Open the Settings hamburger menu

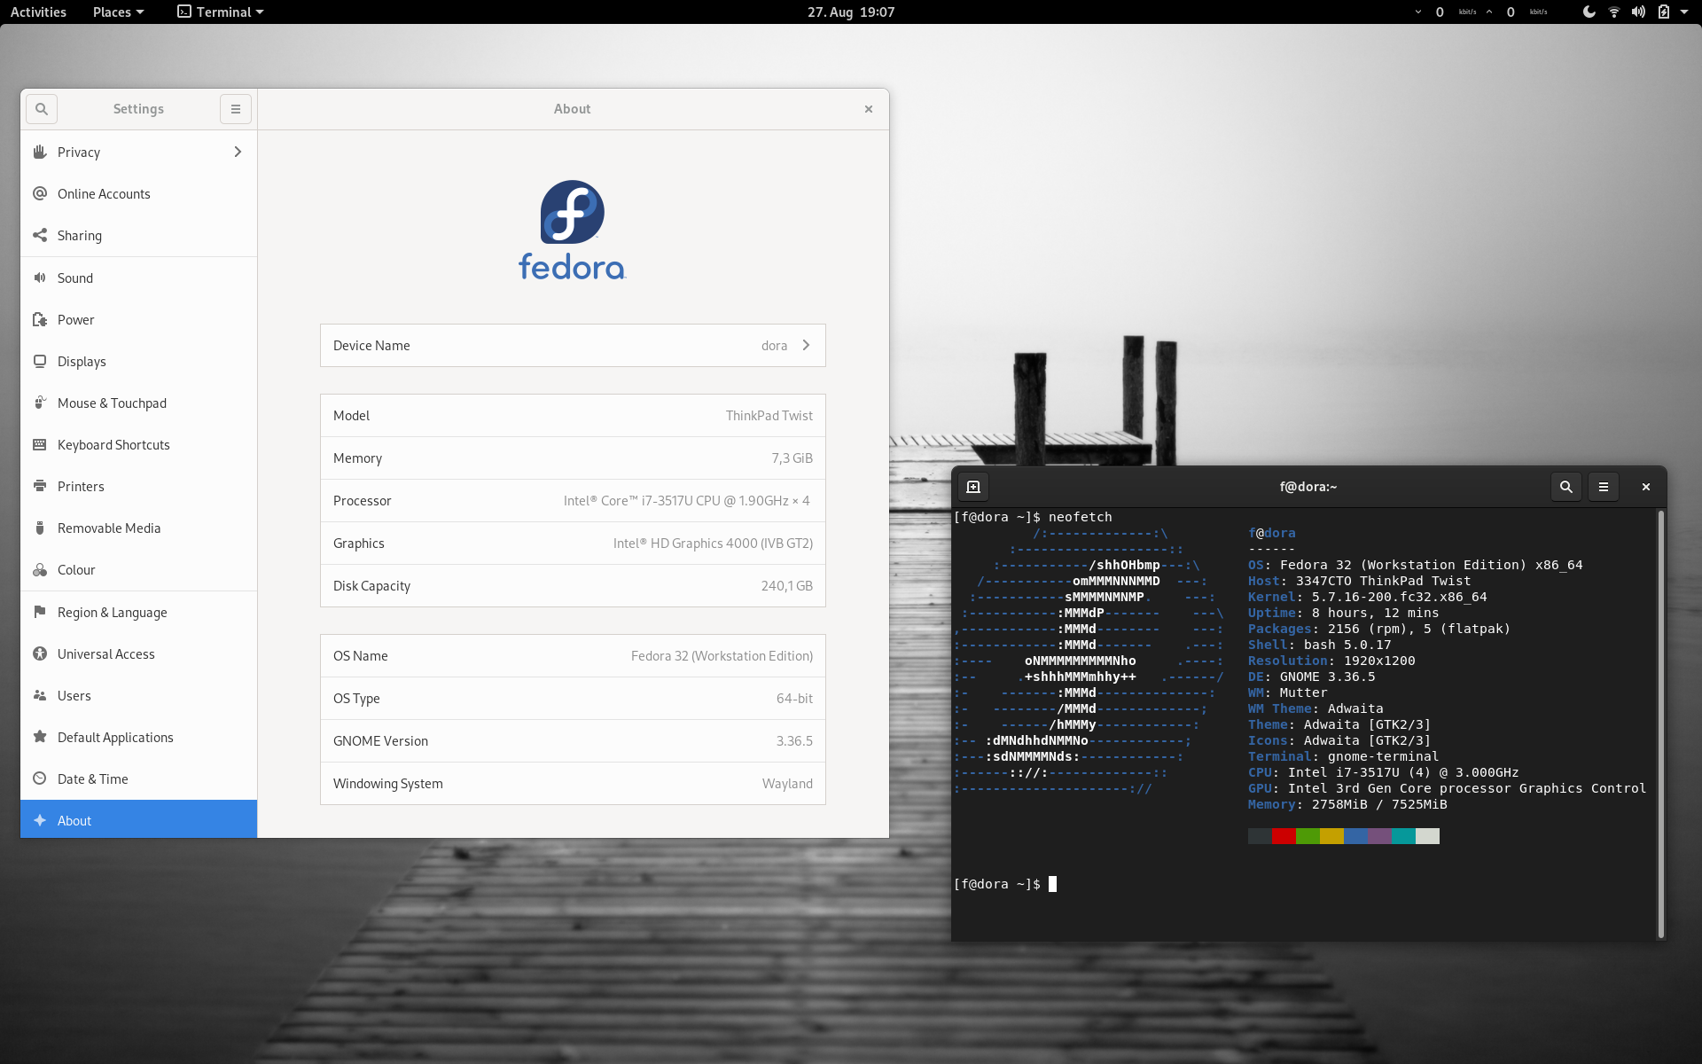[x=235, y=109]
